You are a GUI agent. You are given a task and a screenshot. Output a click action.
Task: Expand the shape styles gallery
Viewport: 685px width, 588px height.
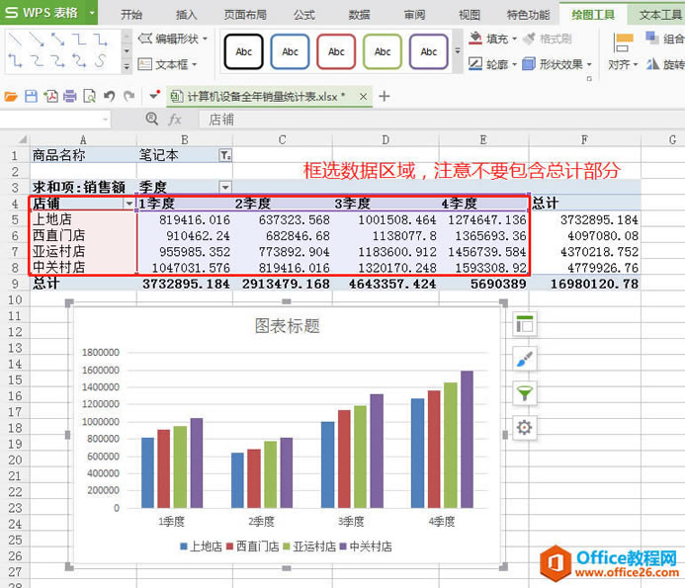[x=458, y=51]
